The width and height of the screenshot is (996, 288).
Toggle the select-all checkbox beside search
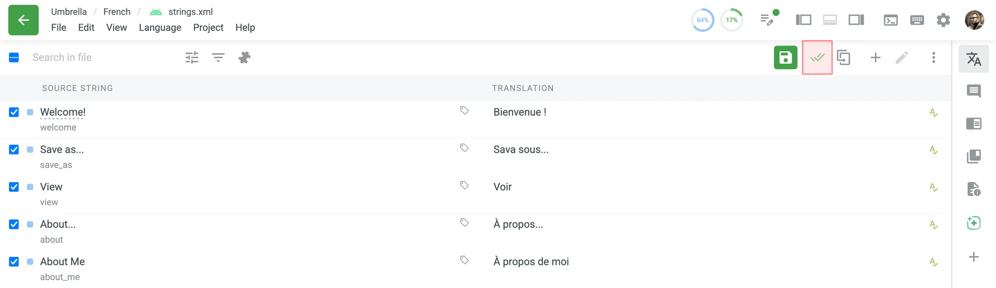14,58
